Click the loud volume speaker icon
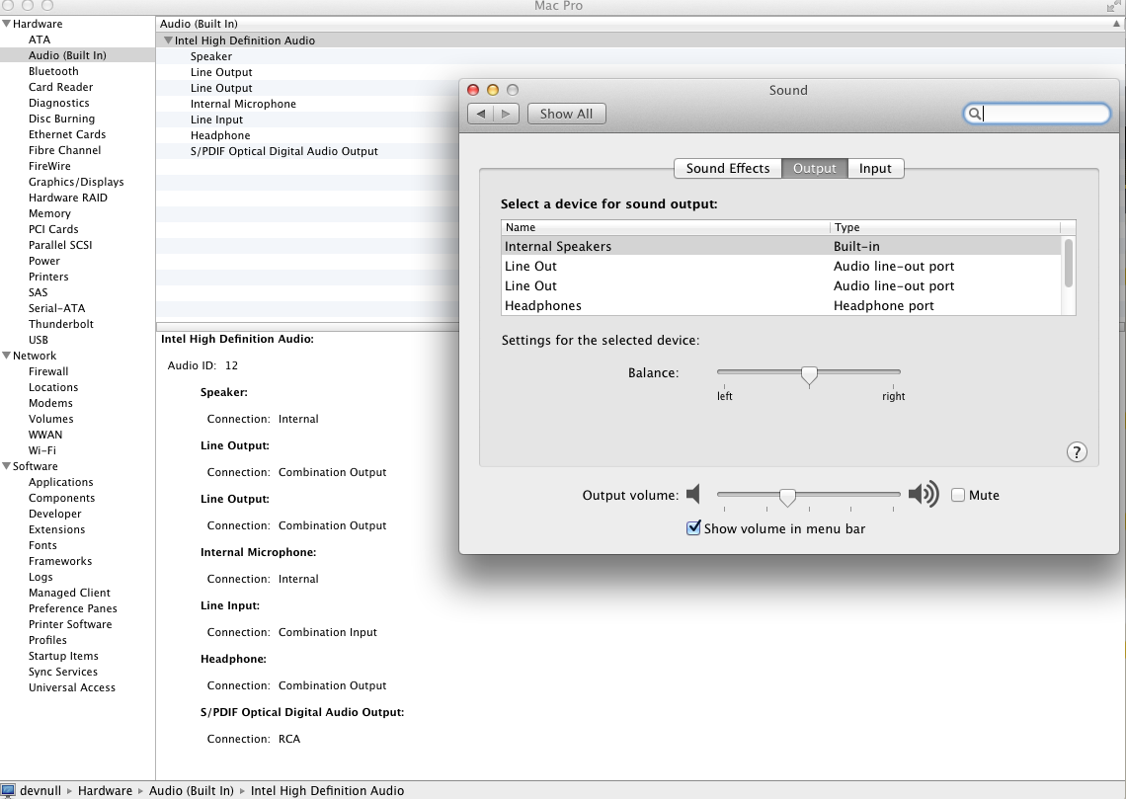 (x=924, y=494)
